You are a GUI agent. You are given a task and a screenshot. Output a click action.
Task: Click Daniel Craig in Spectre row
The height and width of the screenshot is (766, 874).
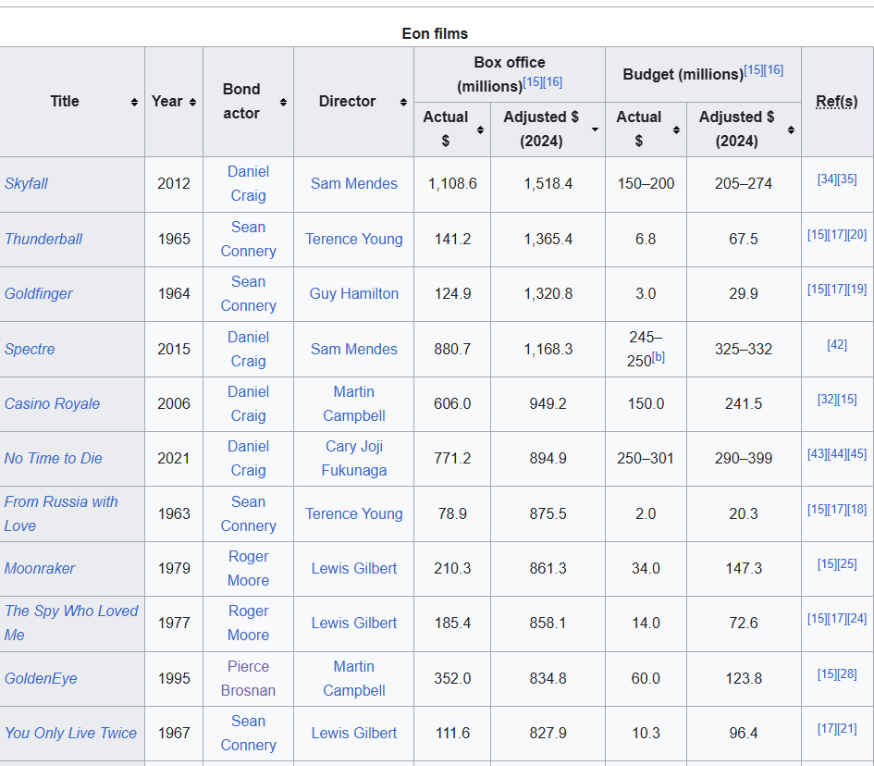pos(248,349)
